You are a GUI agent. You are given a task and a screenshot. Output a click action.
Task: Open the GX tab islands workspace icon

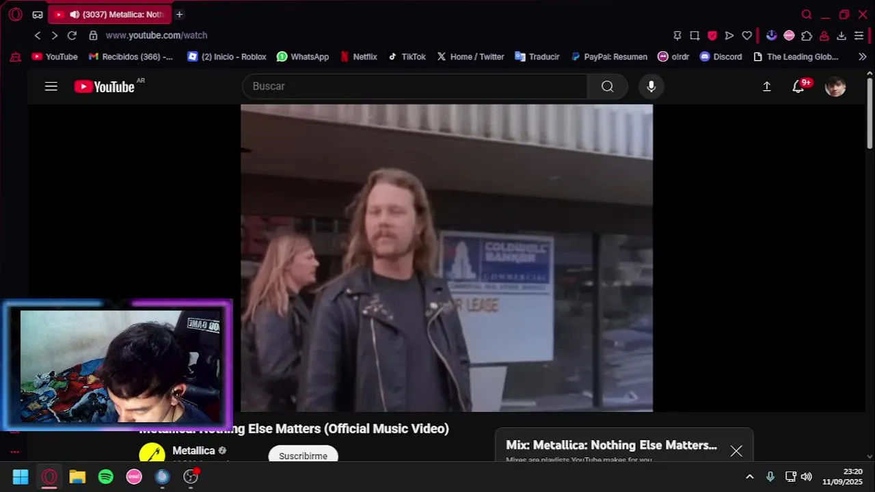[x=38, y=14]
